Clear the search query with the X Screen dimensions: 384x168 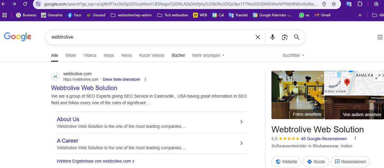click(x=258, y=37)
